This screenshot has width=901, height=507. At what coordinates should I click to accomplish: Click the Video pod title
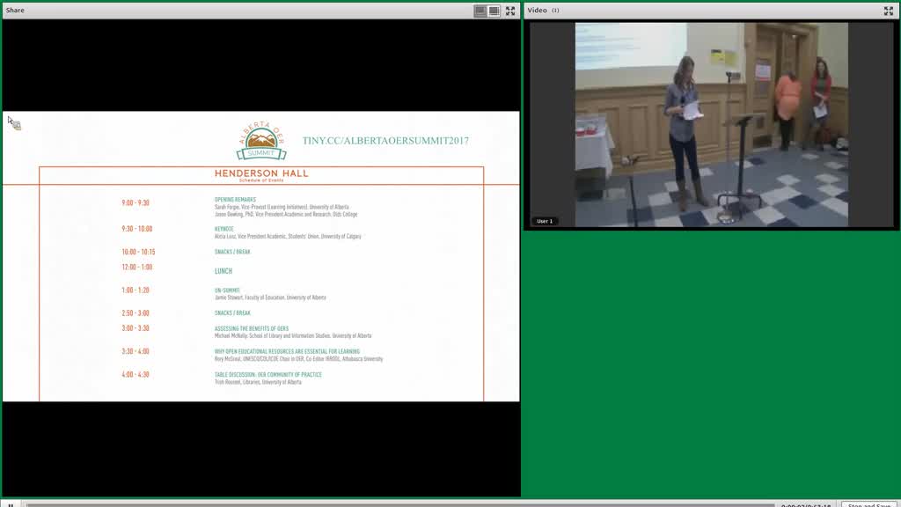(538, 11)
